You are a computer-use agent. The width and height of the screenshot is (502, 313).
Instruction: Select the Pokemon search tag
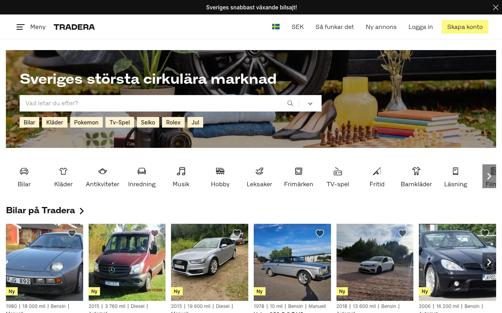pyautogui.click(x=86, y=122)
